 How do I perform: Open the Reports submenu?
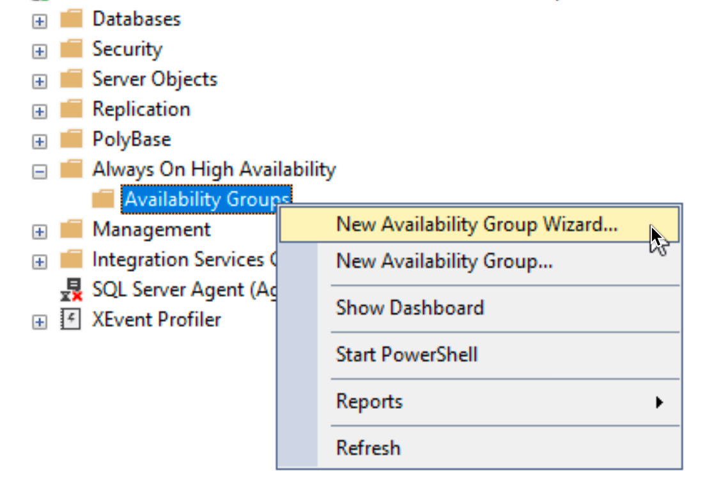pos(479,402)
